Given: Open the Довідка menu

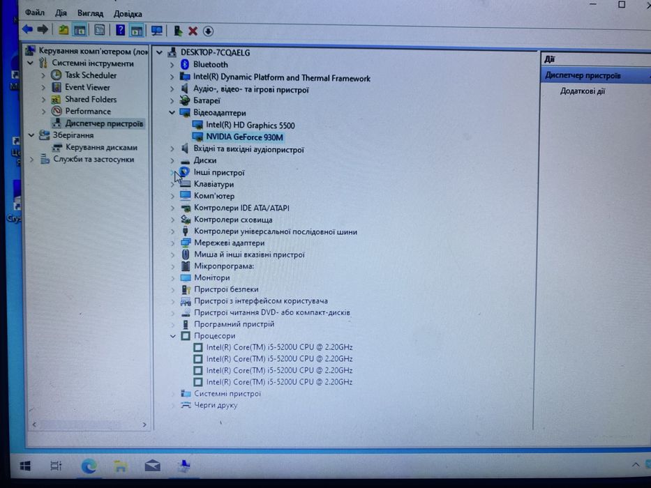Looking at the screenshot, I should [x=128, y=14].
